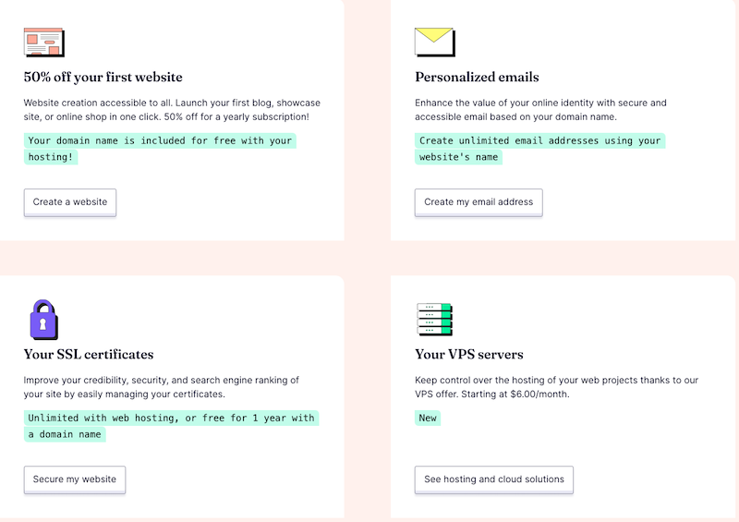Click the purple padlock SSL icon
This screenshot has height=522, width=739.
(x=43, y=320)
